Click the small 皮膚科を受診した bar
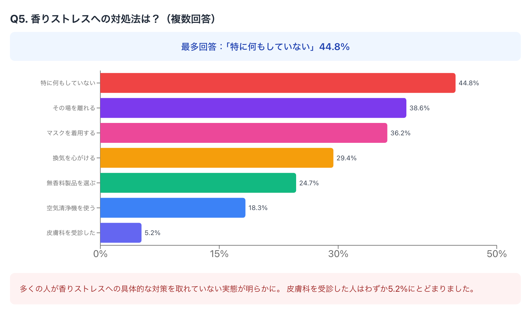Viewport: 532px width, 314px height. click(121, 233)
